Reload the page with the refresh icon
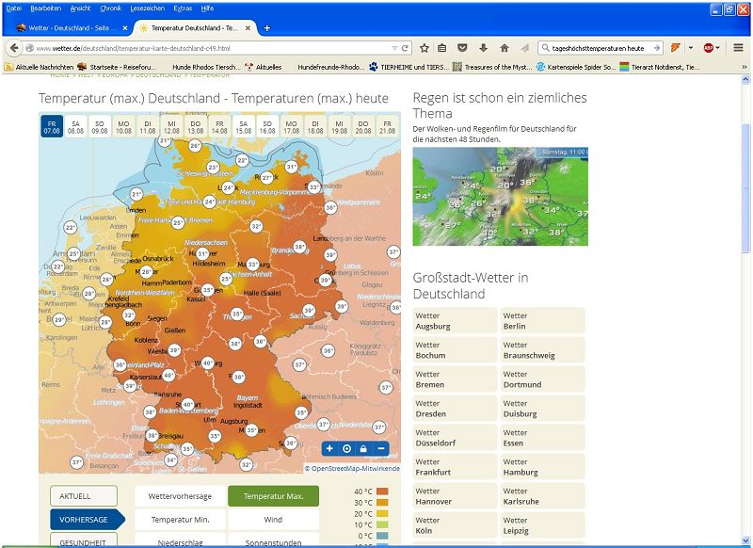753x548 pixels. (x=406, y=47)
